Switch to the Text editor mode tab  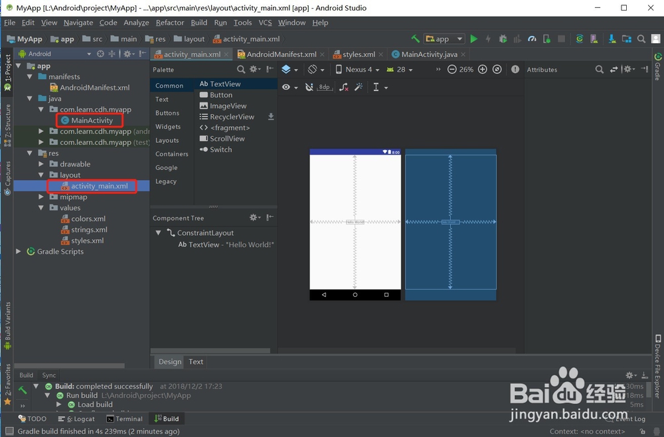196,362
